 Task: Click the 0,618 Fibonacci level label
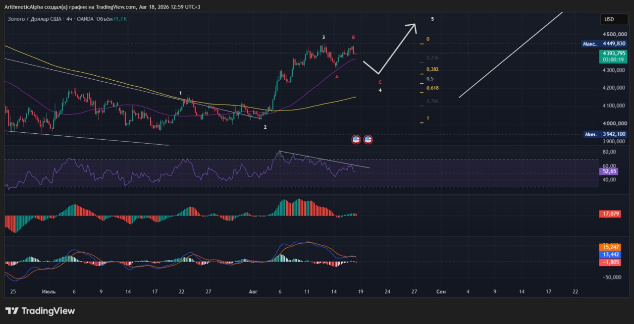pyautogui.click(x=432, y=88)
